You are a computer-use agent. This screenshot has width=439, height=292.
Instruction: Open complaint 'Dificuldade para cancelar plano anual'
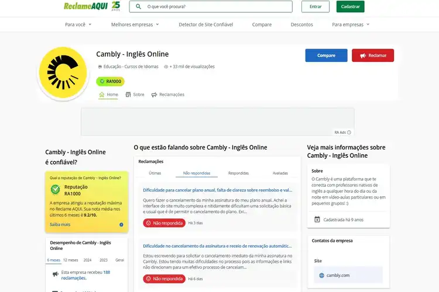click(218, 190)
